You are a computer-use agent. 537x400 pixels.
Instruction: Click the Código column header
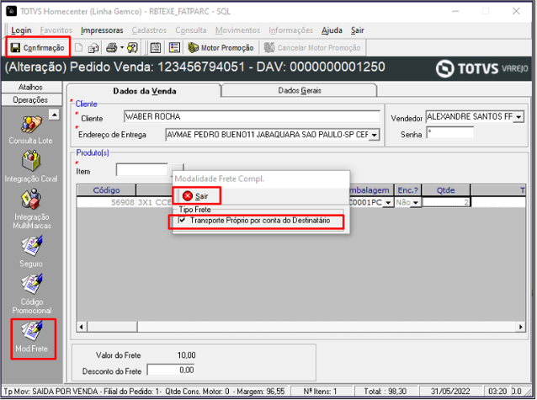106,190
